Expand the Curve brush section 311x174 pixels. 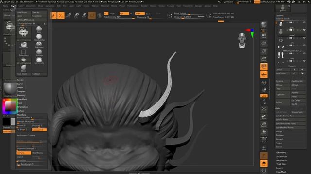20,84
